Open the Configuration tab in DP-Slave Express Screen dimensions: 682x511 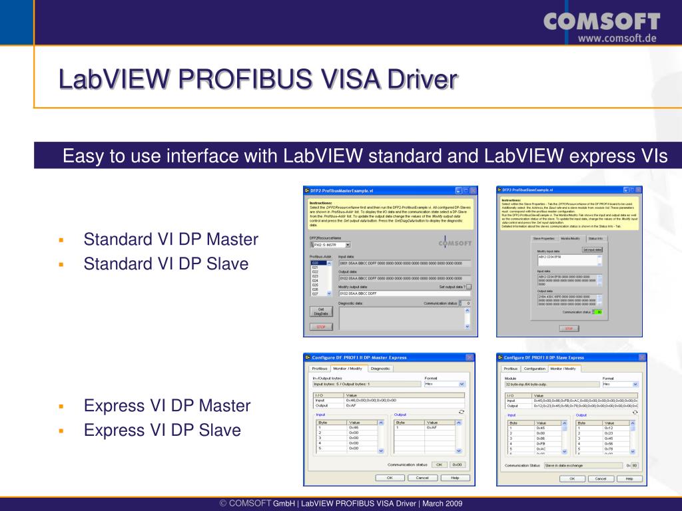(x=535, y=369)
